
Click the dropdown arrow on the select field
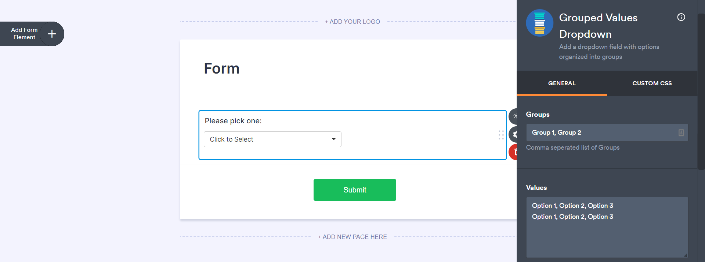334,139
